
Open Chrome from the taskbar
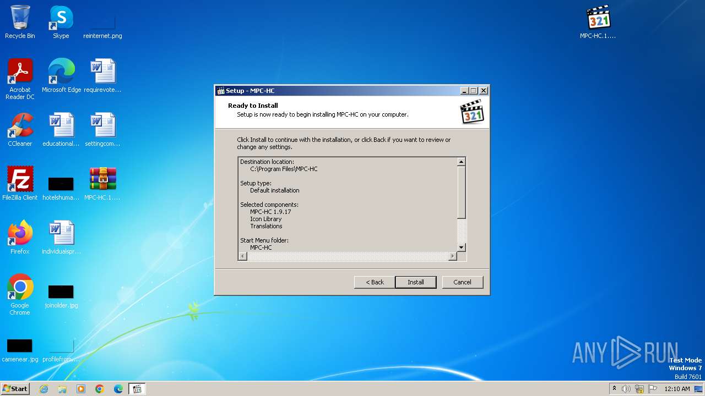click(100, 389)
